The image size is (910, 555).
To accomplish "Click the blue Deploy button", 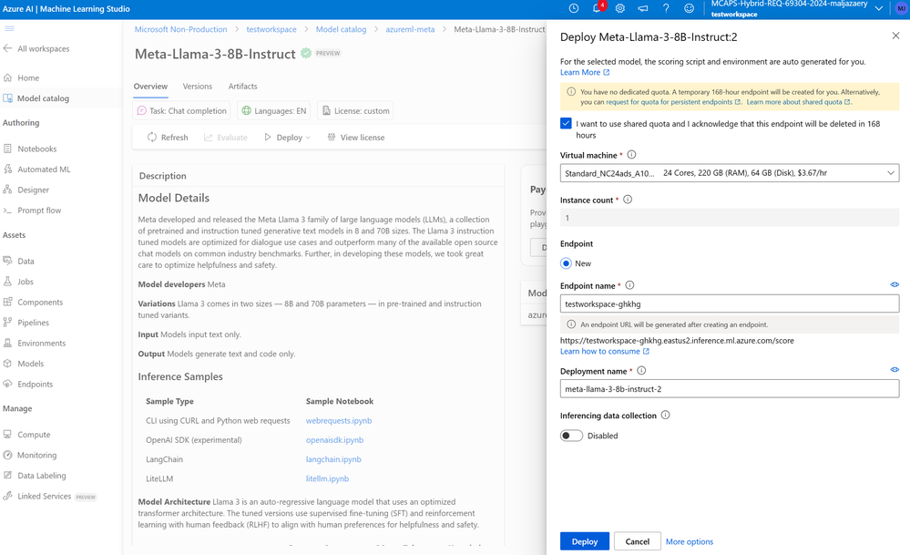I will click(585, 541).
